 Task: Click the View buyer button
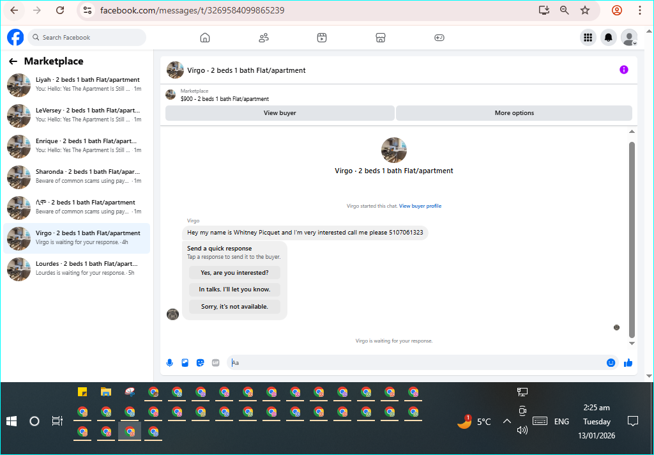pyautogui.click(x=280, y=112)
